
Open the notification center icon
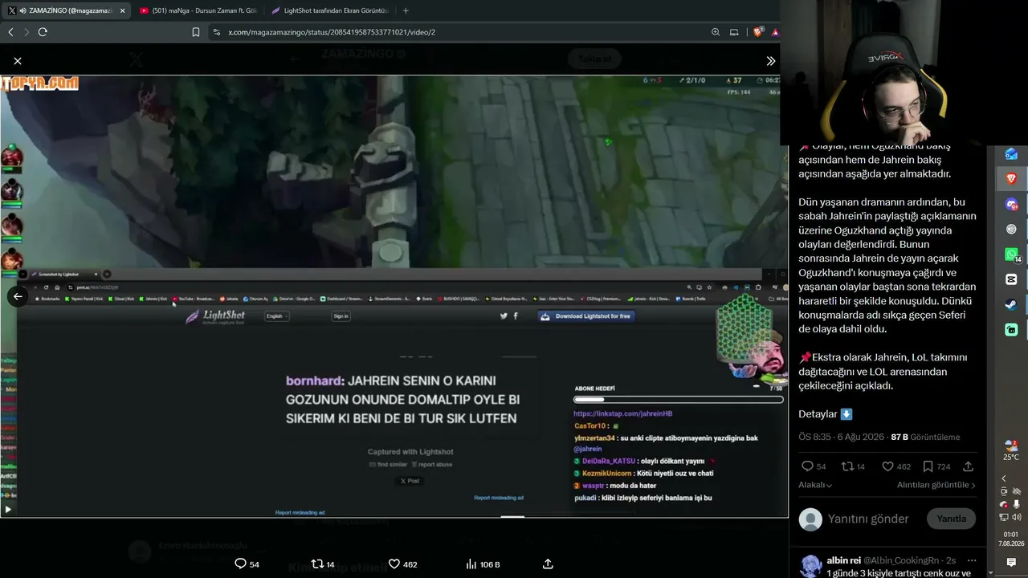click(x=1011, y=563)
